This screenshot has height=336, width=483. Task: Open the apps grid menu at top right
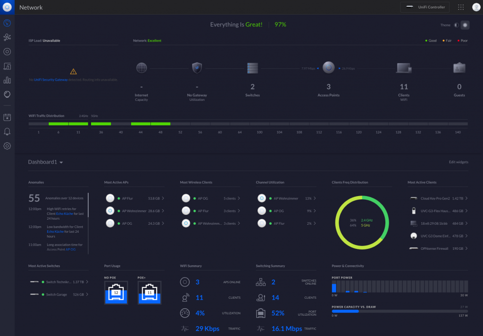pyautogui.click(x=460, y=7)
